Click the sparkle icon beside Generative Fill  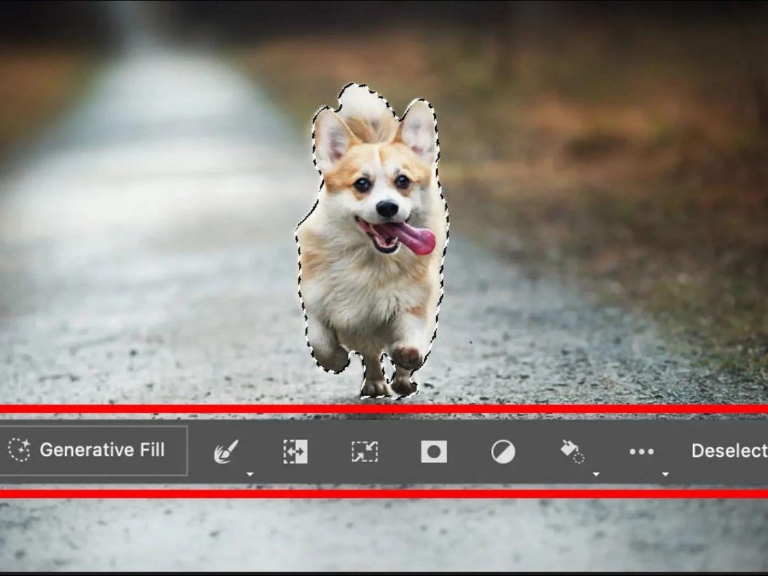click(x=19, y=450)
